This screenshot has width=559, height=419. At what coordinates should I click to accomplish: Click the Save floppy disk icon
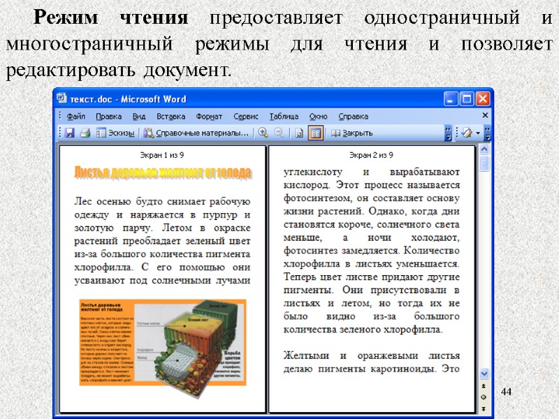(70, 133)
